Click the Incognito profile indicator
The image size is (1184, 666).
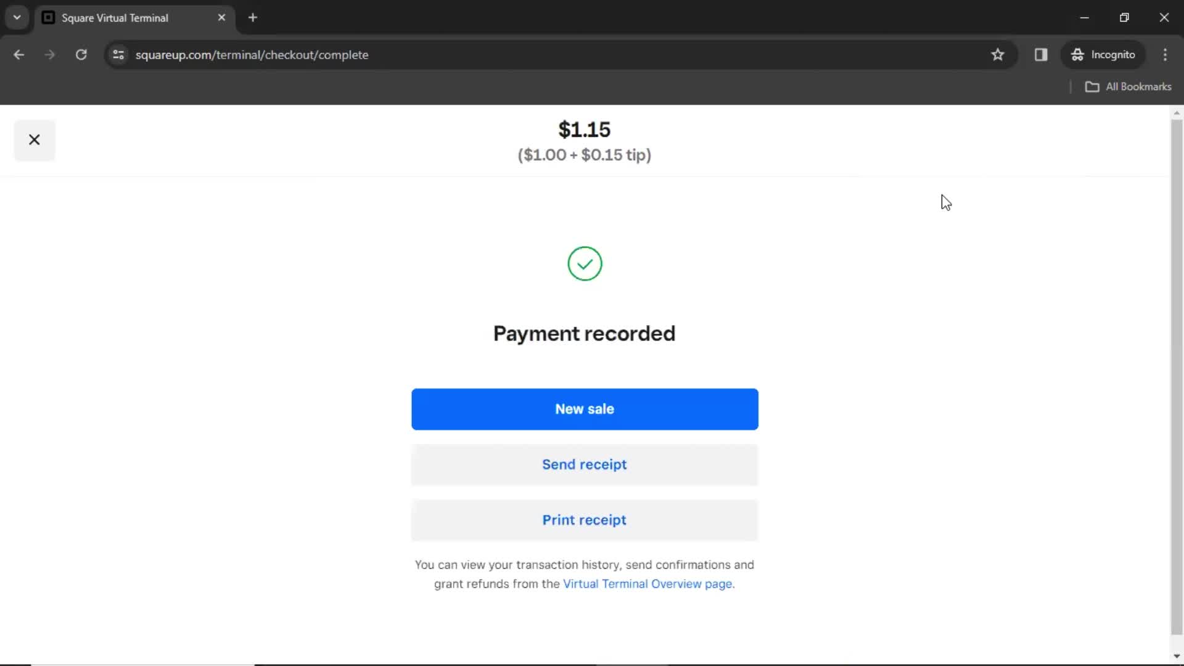click(1103, 55)
